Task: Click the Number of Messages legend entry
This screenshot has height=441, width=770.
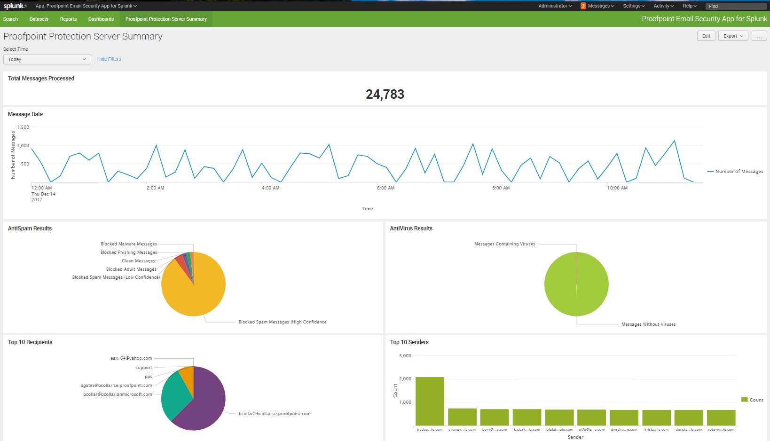Action: click(x=735, y=172)
